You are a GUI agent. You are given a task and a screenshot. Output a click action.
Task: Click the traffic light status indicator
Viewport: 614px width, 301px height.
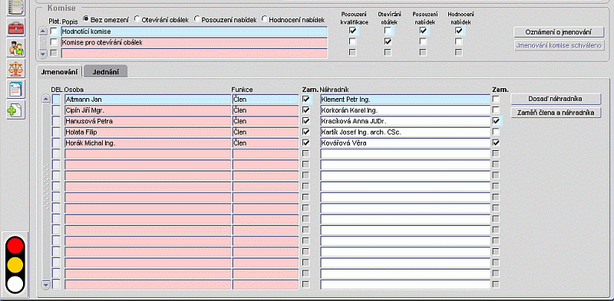15,265
